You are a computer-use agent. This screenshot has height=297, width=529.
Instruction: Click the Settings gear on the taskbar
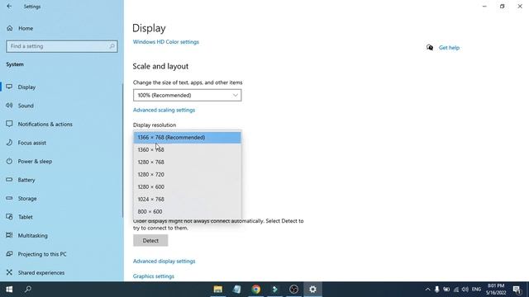click(x=312, y=290)
